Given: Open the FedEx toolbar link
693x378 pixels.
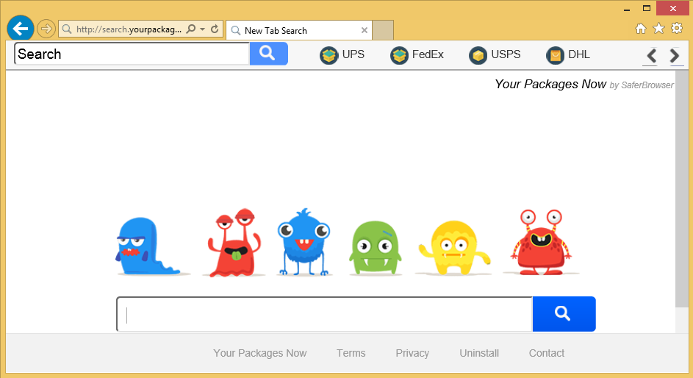Looking at the screenshot, I should [428, 54].
